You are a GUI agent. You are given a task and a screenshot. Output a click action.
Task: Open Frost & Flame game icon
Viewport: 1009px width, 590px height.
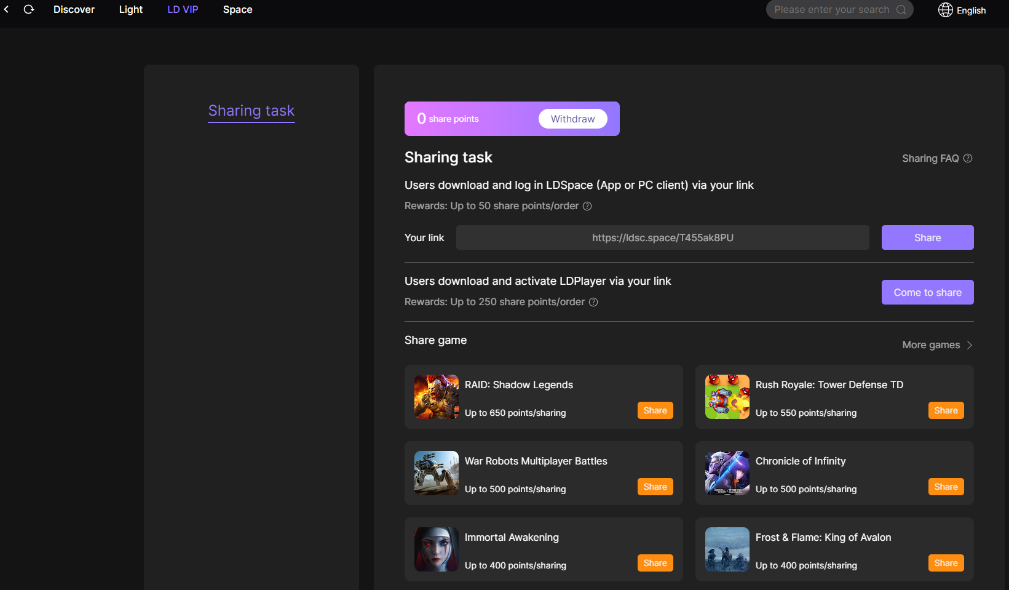[727, 549]
